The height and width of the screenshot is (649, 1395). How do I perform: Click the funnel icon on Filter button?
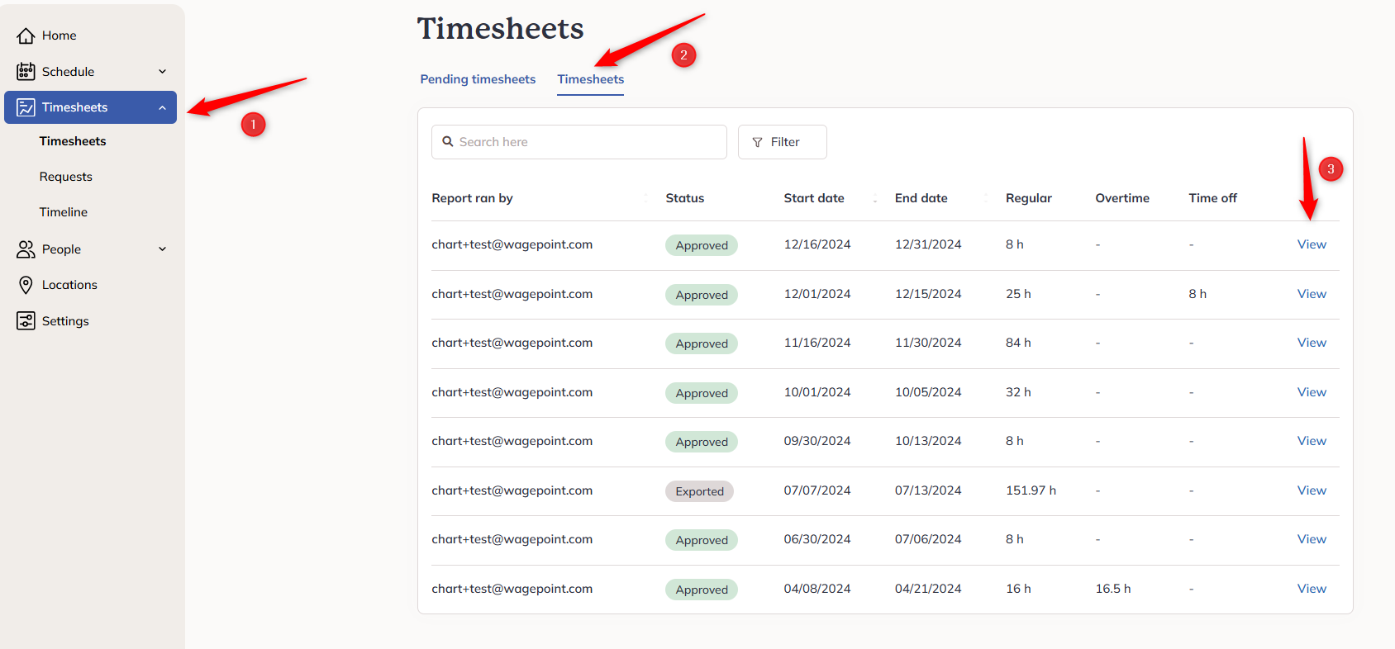(x=757, y=143)
